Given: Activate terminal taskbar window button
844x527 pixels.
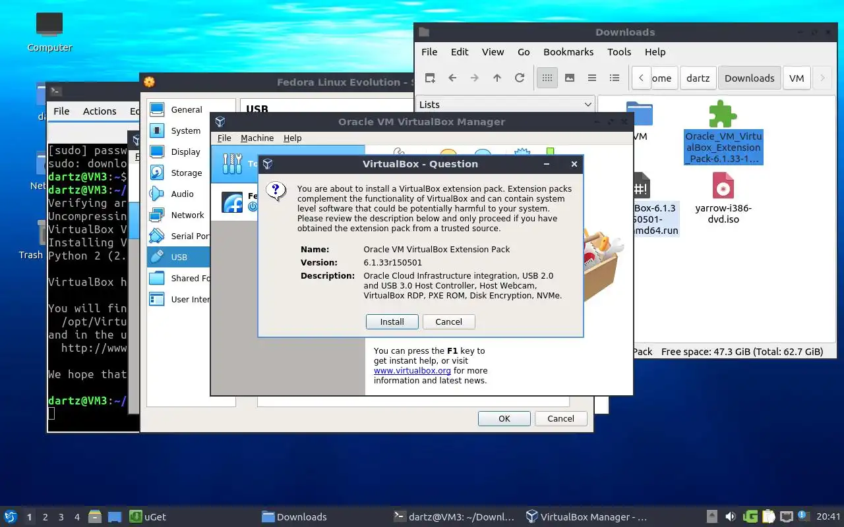Looking at the screenshot, I should point(455,517).
